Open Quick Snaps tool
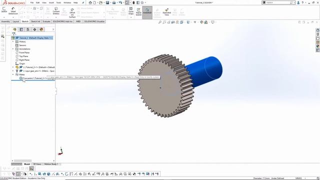 click(x=131, y=10)
